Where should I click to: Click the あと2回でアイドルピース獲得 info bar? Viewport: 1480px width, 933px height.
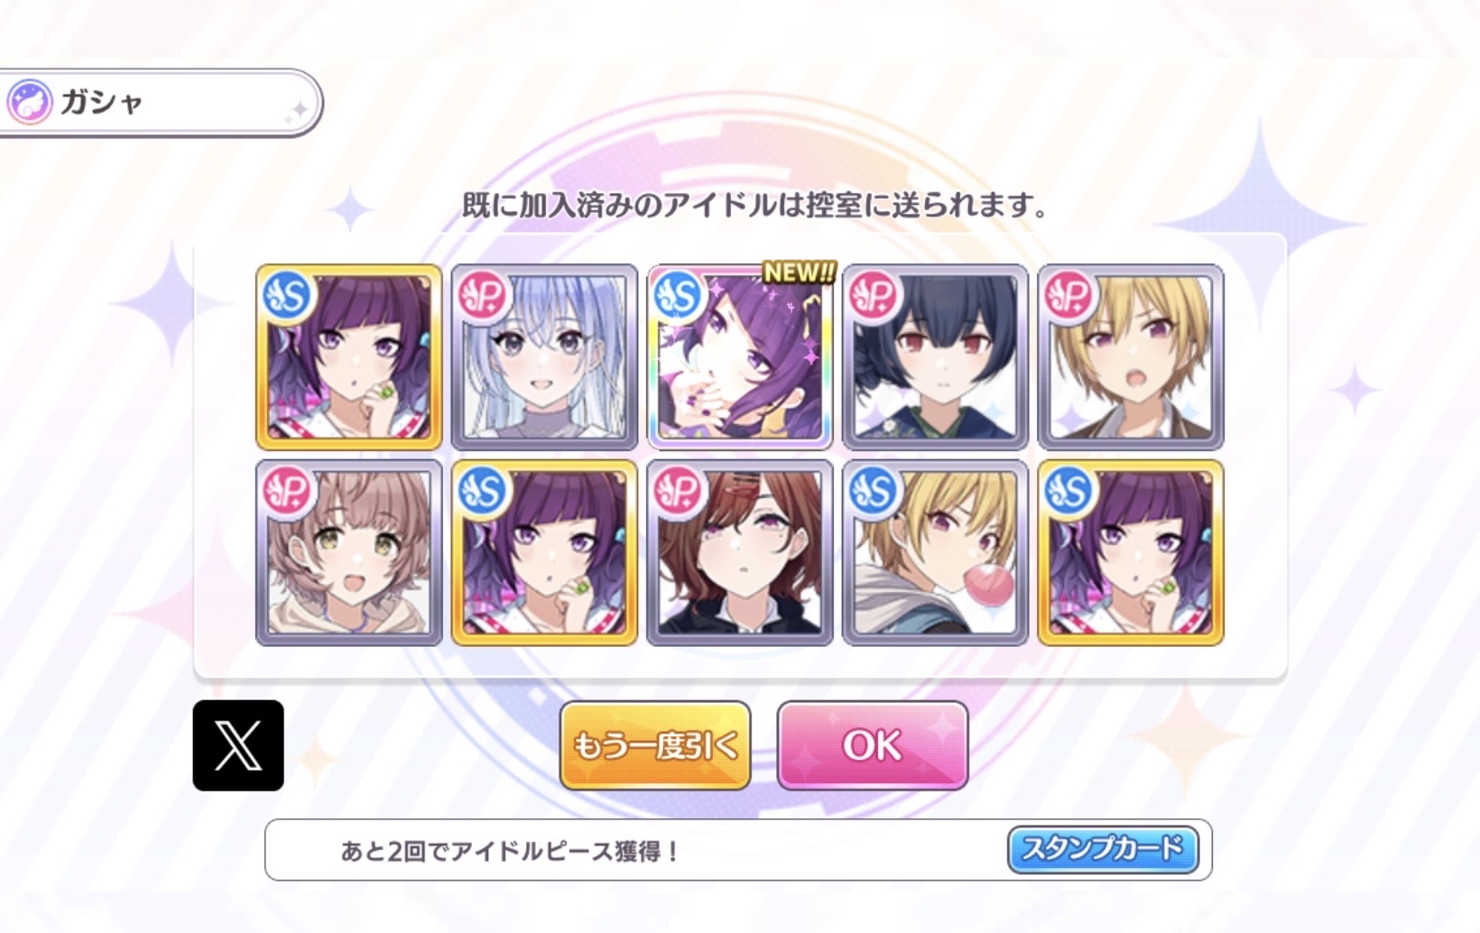[738, 850]
